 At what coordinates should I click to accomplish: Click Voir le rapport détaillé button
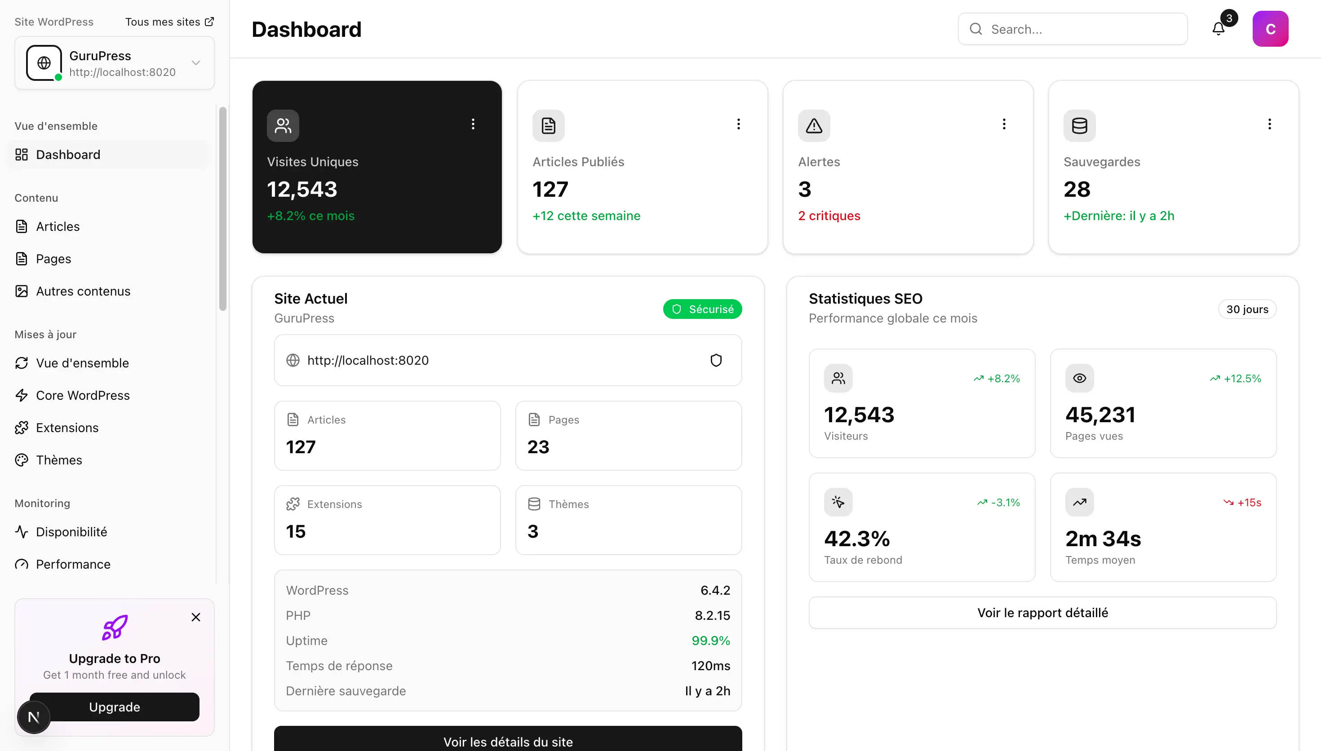coord(1042,612)
